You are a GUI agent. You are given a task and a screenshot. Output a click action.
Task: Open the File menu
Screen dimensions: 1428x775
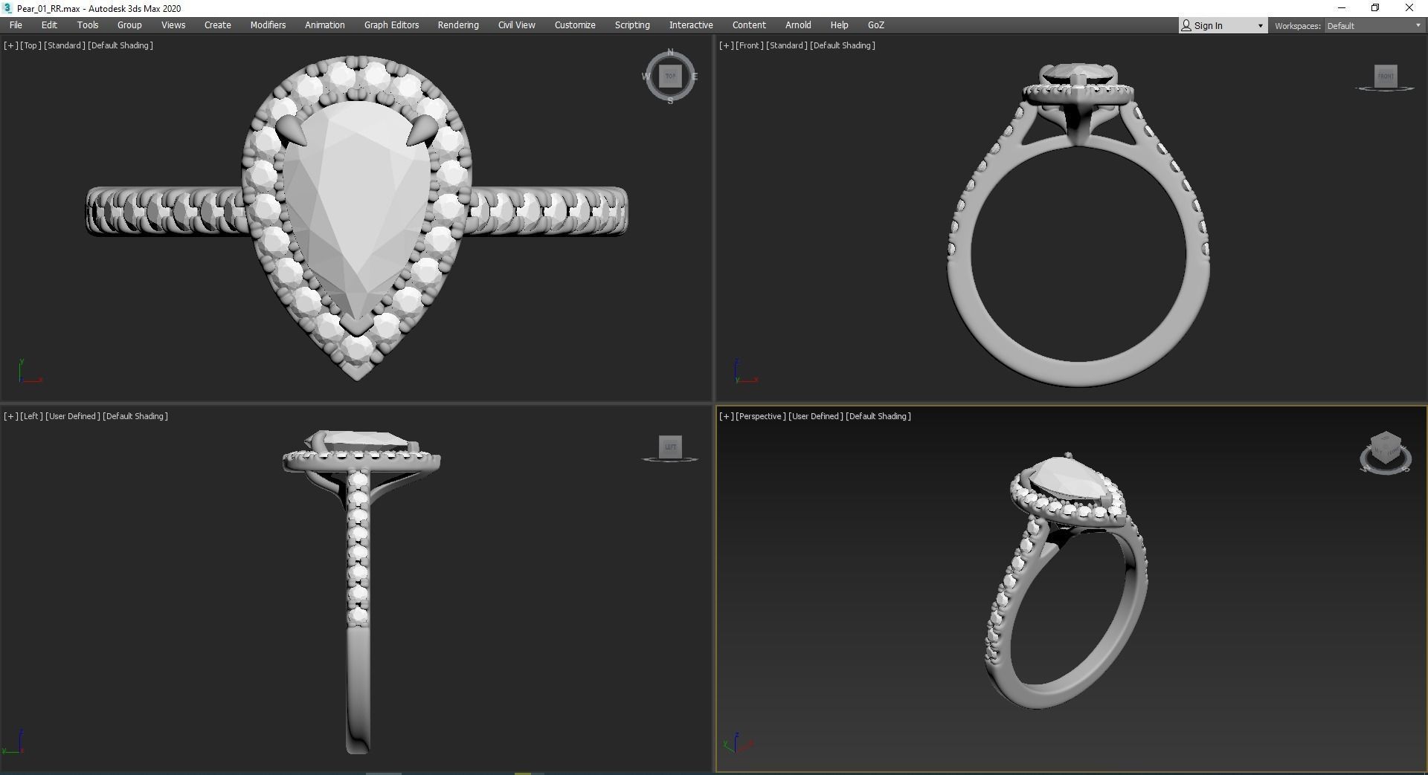pyautogui.click(x=16, y=25)
